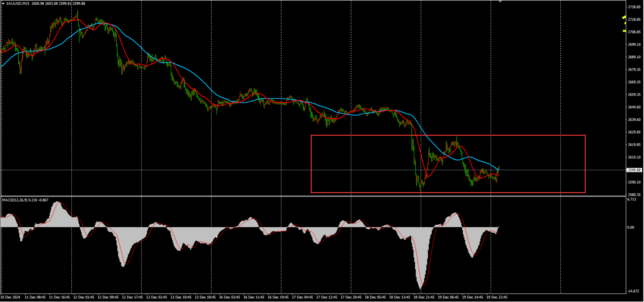This screenshot has width=644, height=302.
Task: Click the 19 Dec 06:45 time label
Action: coord(448,297)
